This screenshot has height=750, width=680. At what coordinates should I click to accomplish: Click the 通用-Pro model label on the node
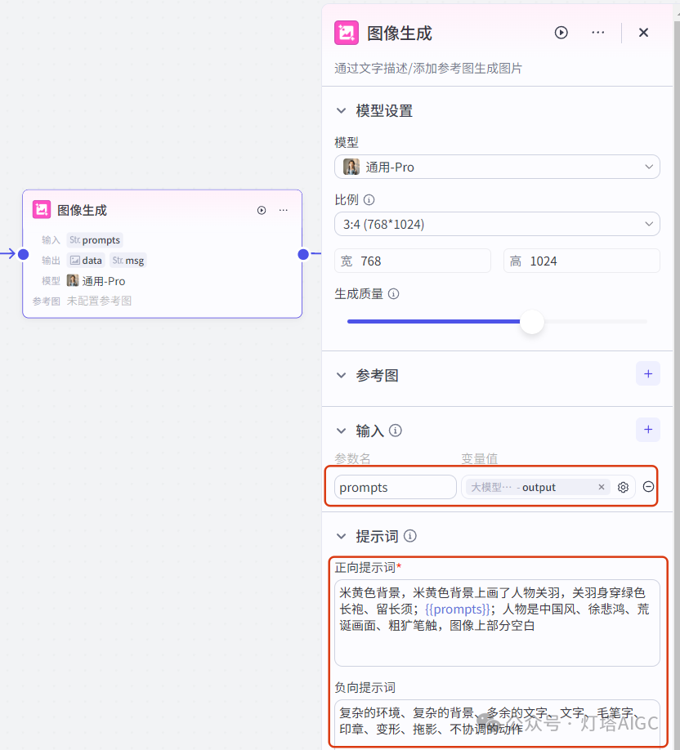(x=103, y=281)
